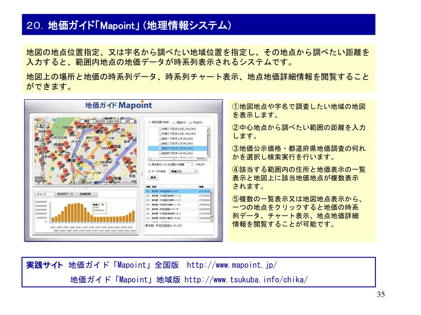Select red map marker numbered 73

point(66,144)
